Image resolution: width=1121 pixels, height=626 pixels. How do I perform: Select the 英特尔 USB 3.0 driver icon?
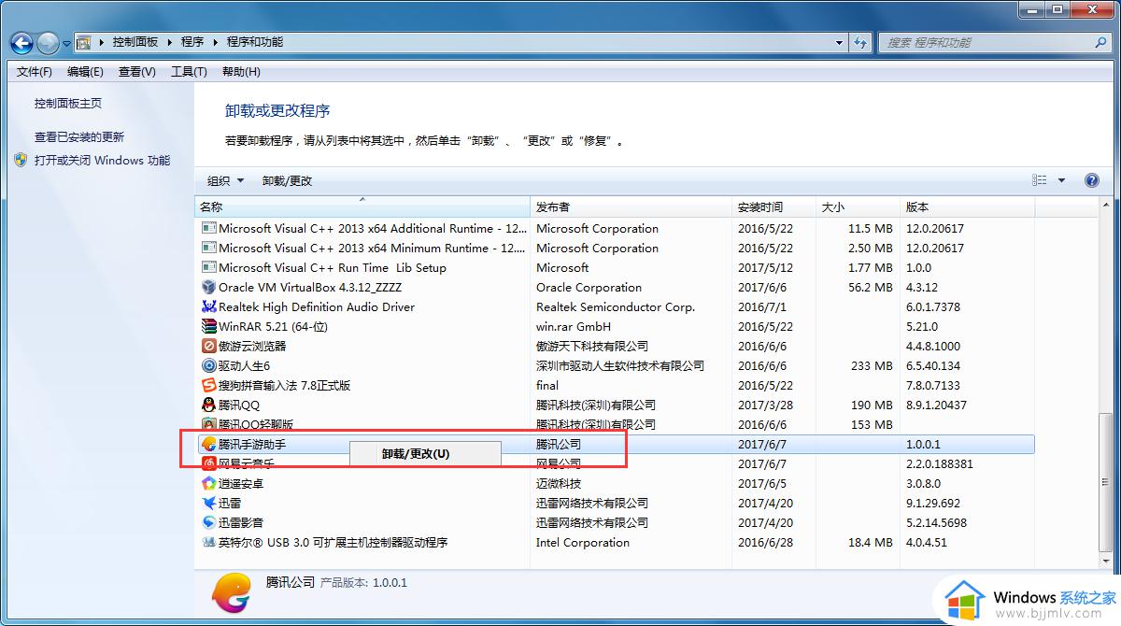point(209,543)
